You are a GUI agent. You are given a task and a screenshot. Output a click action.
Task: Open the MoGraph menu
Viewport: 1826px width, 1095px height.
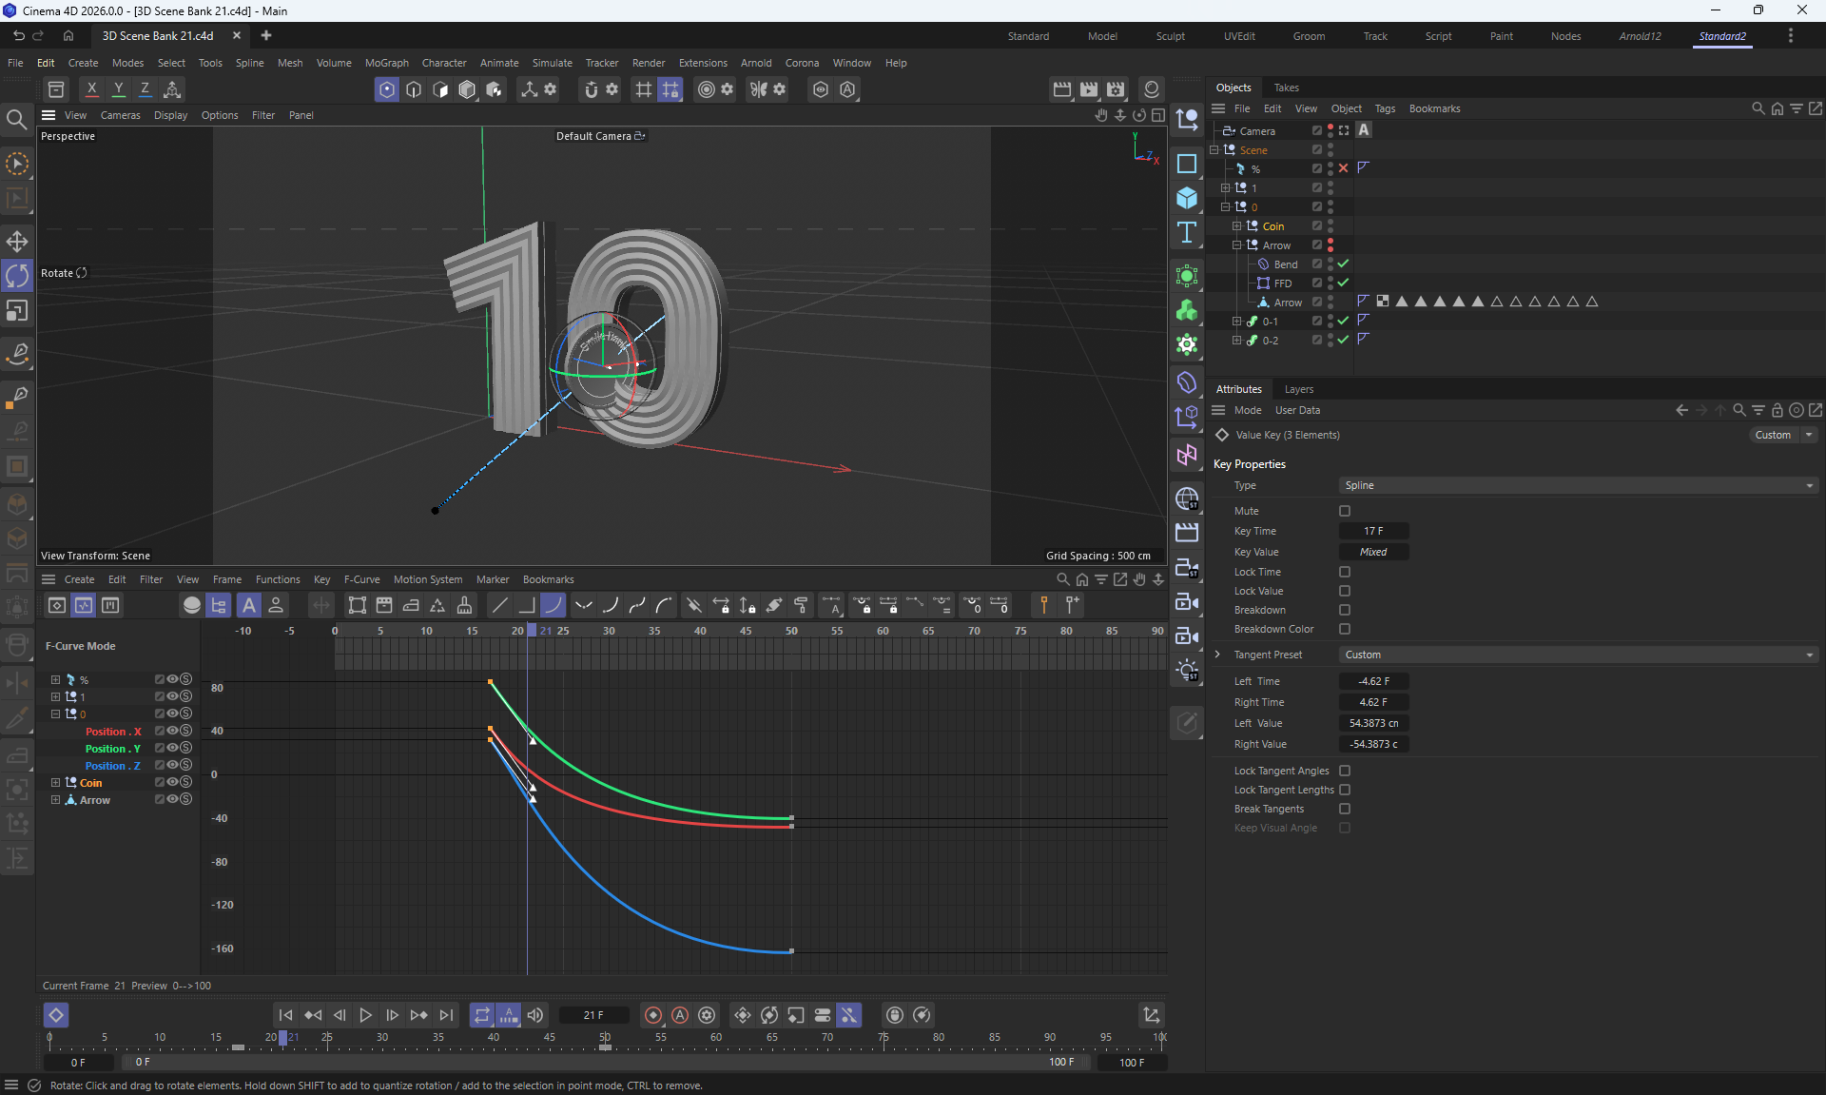386,63
